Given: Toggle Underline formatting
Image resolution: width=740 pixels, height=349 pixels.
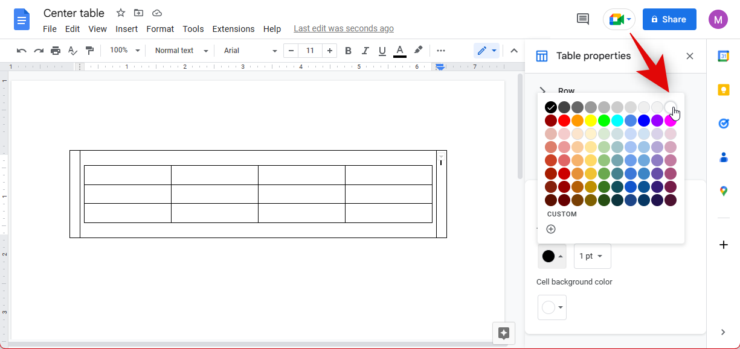Looking at the screenshot, I should pyautogui.click(x=382, y=51).
